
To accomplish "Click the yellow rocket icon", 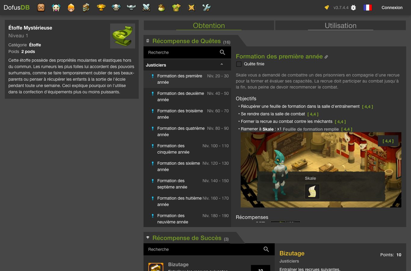I will 327,8.
